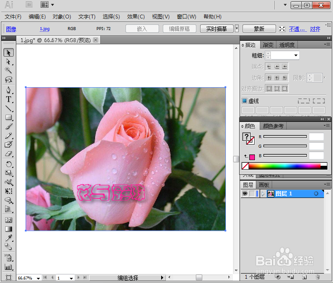Select the Pen tool
Viewport: 333px width, 283px height.
point(9,90)
